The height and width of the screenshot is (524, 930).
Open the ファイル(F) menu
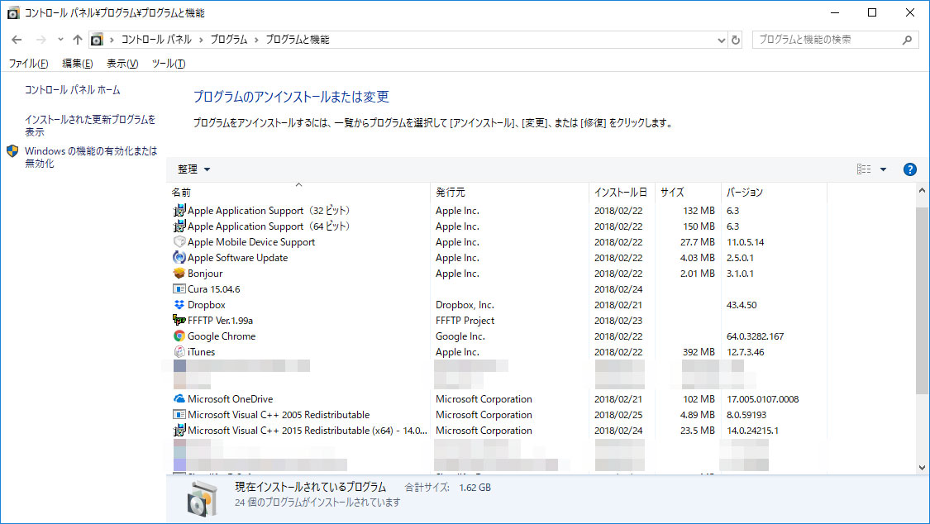28,64
